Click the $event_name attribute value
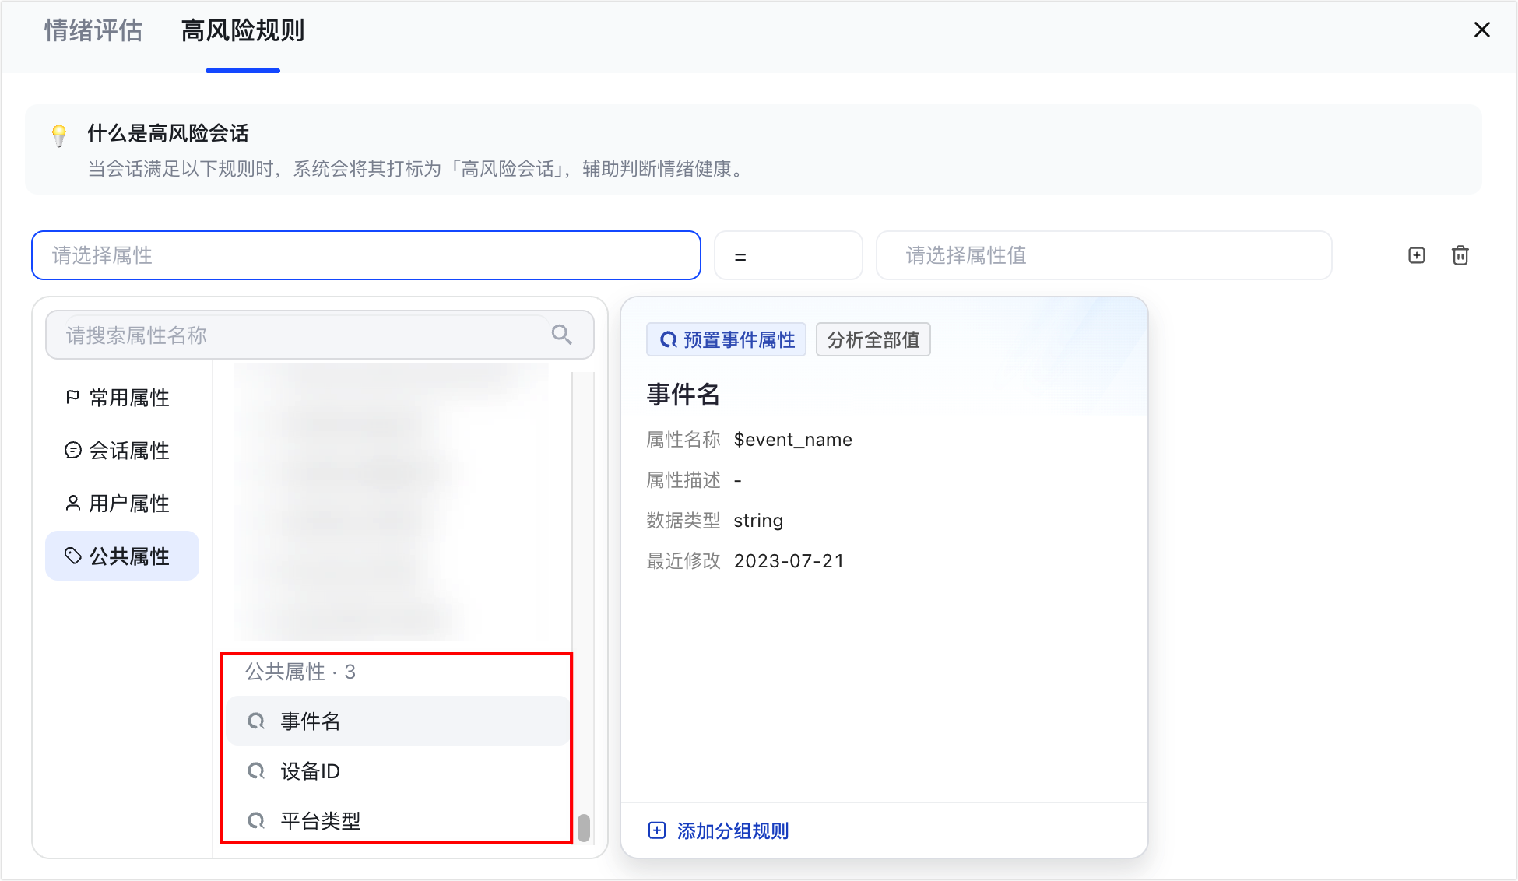 tap(793, 440)
